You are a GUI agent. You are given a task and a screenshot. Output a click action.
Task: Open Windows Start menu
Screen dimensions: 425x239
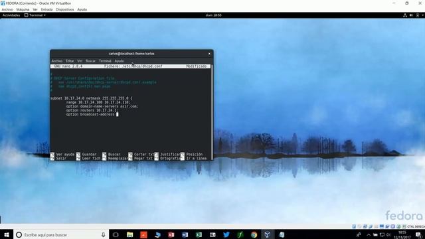7,234
